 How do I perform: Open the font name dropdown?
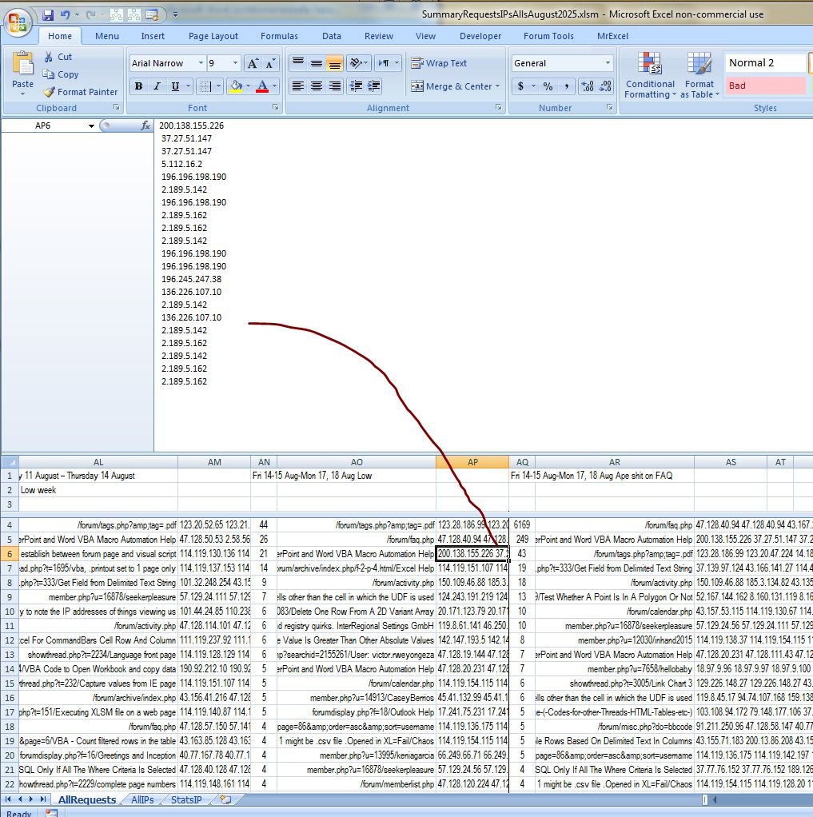click(x=201, y=63)
